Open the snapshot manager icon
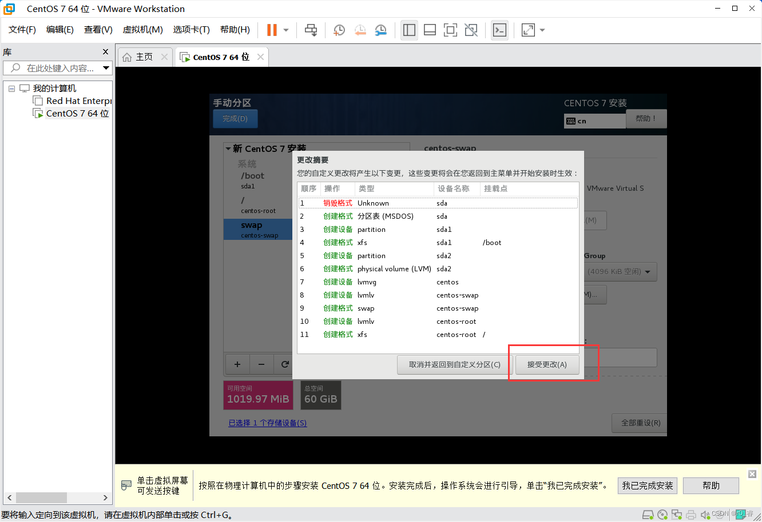This screenshot has width=762, height=522. (x=380, y=30)
